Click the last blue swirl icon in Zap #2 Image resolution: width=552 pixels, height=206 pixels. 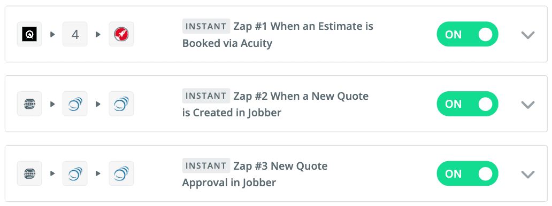tap(121, 104)
